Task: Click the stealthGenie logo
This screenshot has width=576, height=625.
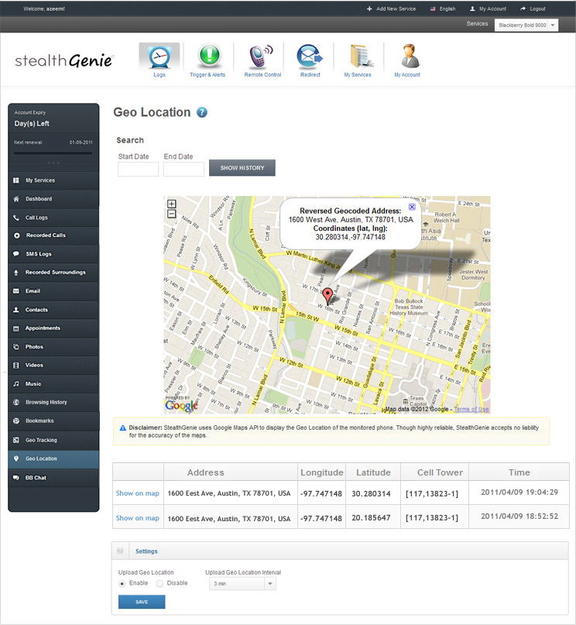Action: pyautogui.click(x=63, y=60)
